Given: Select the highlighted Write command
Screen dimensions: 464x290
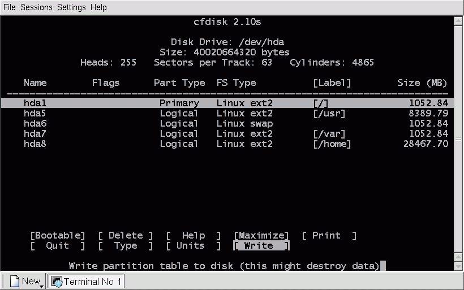Looking at the screenshot, I should [x=261, y=246].
